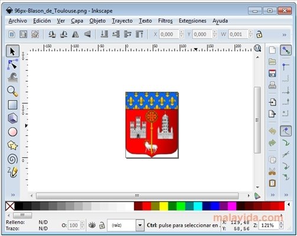Select the Zoom magnifier tool
The height and width of the screenshot is (236, 297).
point(12,91)
